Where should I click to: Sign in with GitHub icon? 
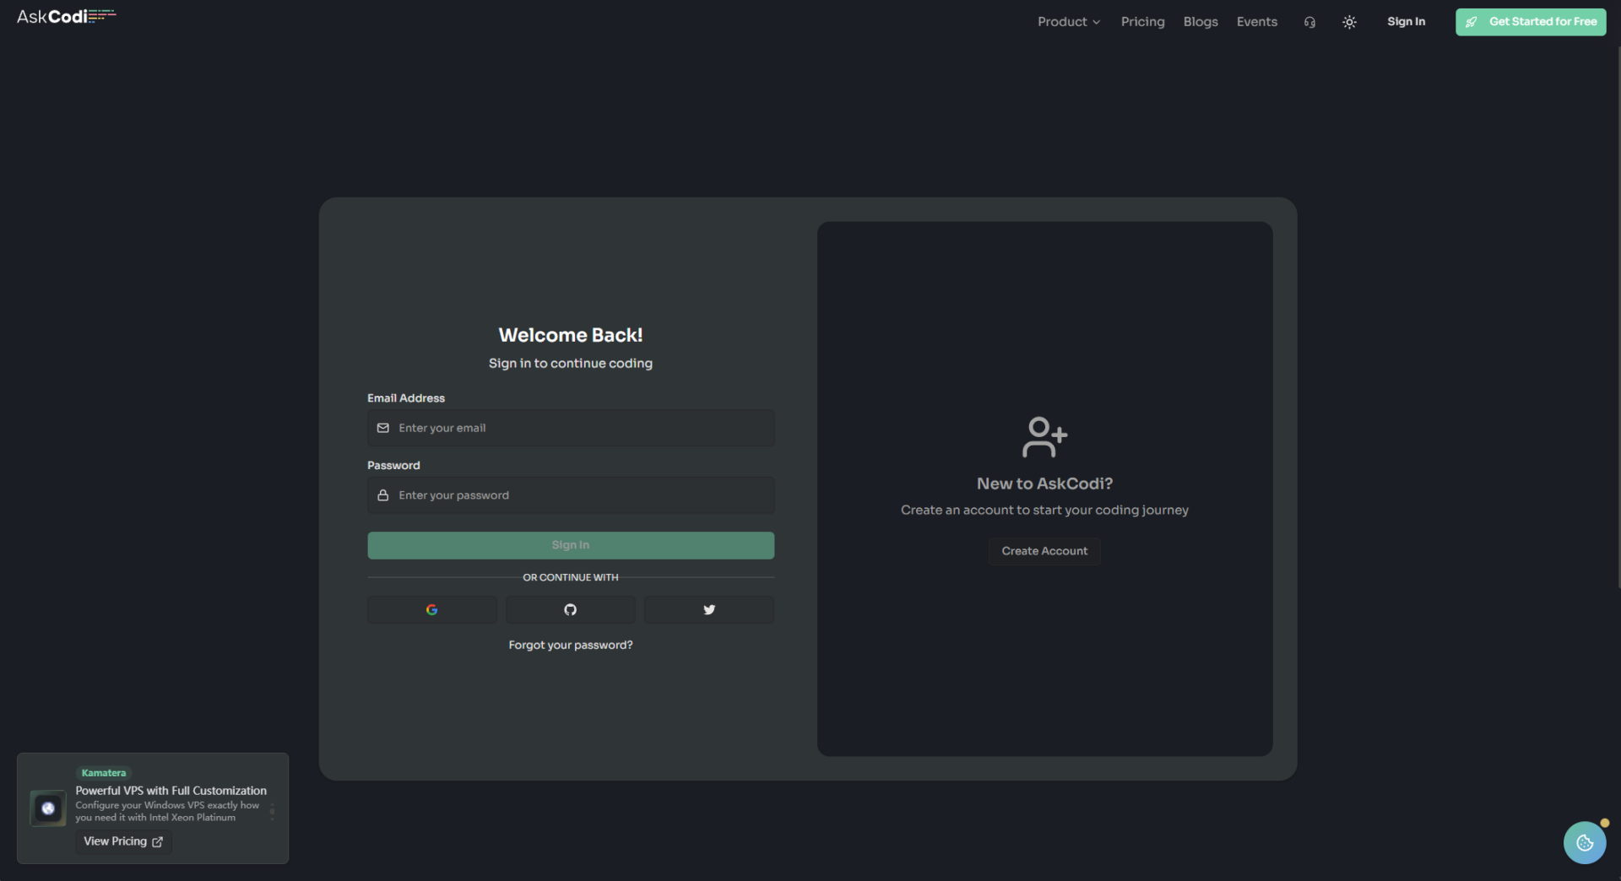pyautogui.click(x=570, y=609)
